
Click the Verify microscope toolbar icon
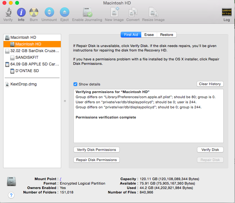click(8, 12)
